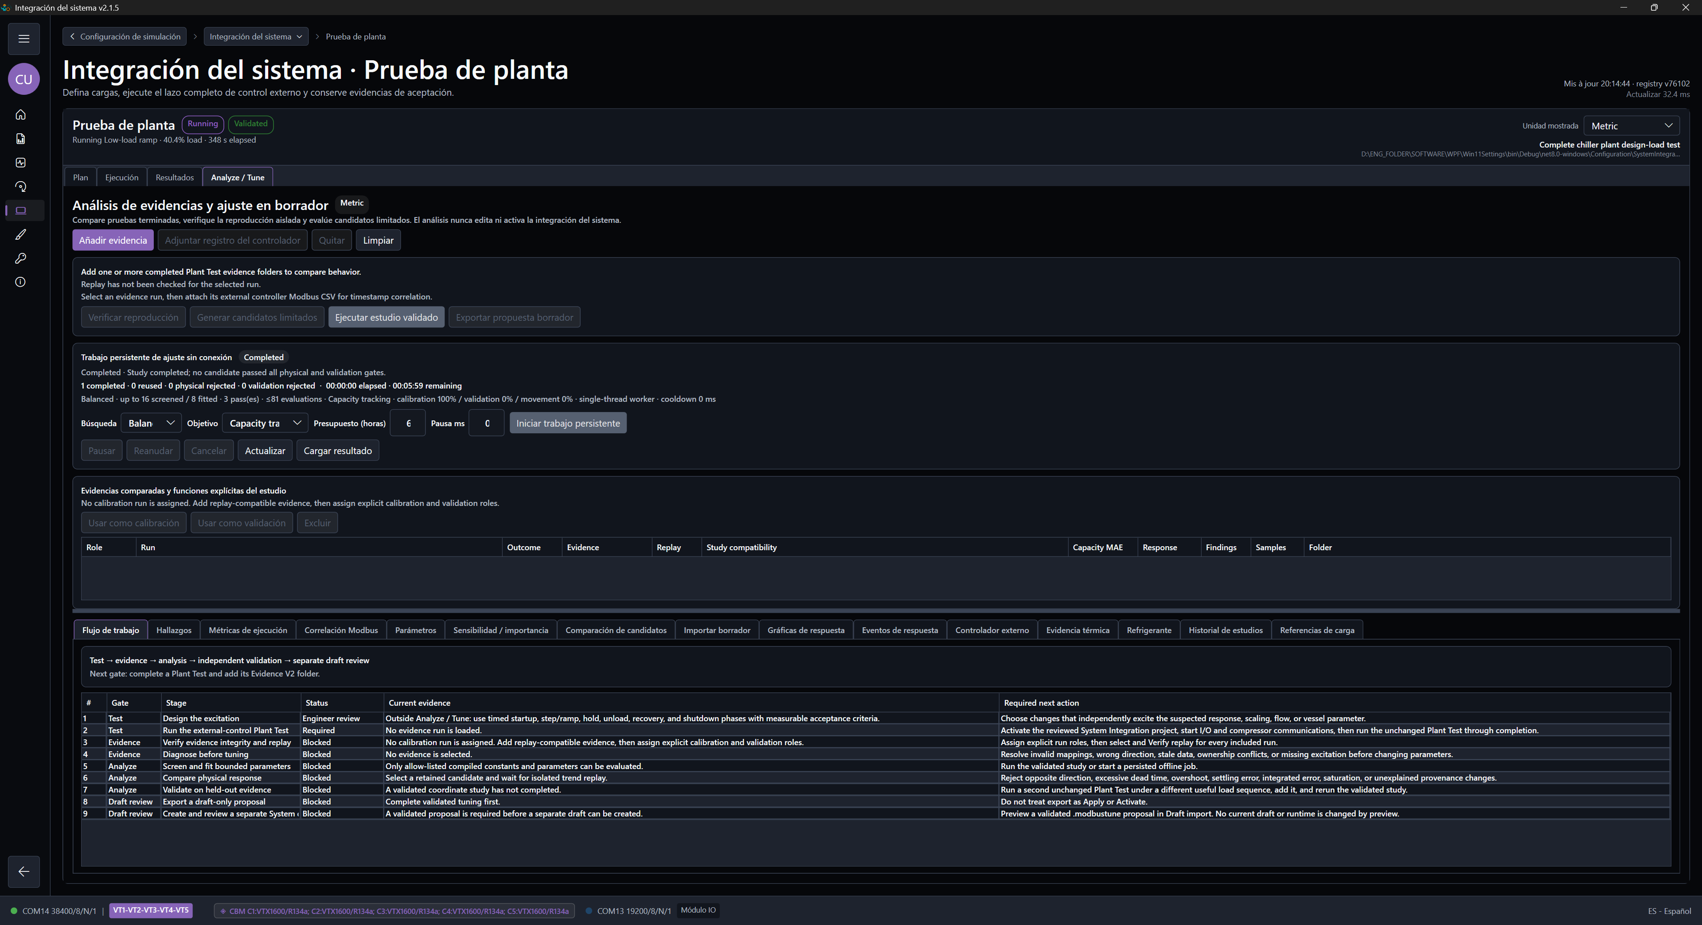This screenshot has width=1702, height=925.
Task: Open the Historial de estudios tab
Action: pyautogui.click(x=1226, y=630)
